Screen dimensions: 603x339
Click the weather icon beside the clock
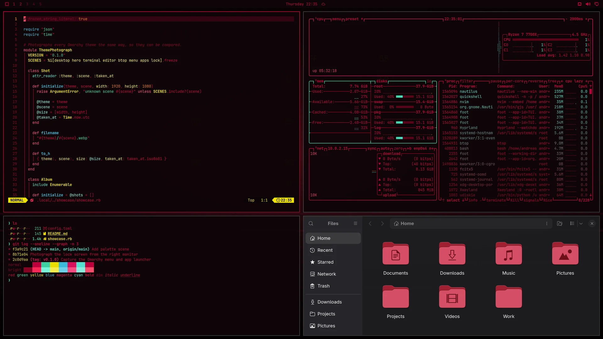point(323,4)
